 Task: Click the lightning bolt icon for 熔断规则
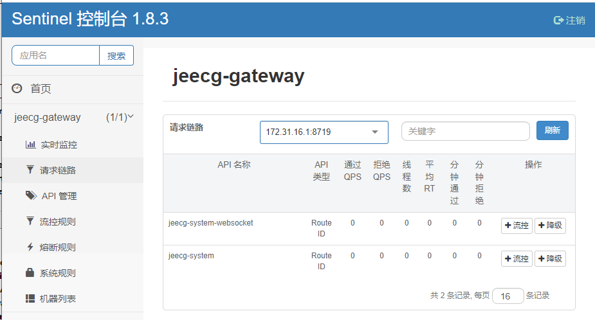(x=30, y=247)
